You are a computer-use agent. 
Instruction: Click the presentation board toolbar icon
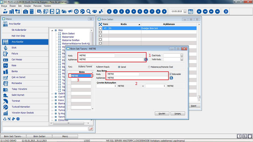tap(46, 12)
